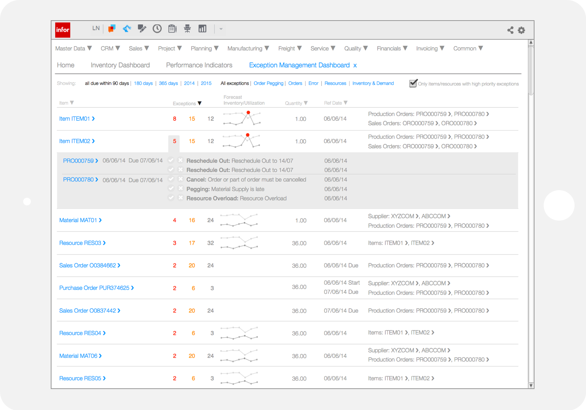586x410 pixels.
Task: Switch to the Inventory Dashboard tab
Action: click(120, 65)
